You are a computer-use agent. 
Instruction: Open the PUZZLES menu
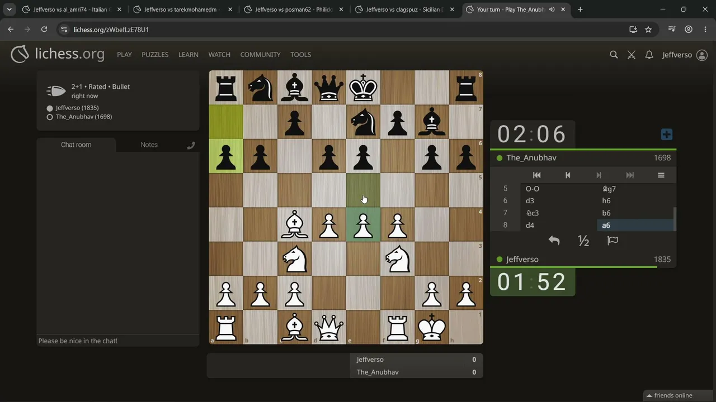pyautogui.click(x=155, y=55)
